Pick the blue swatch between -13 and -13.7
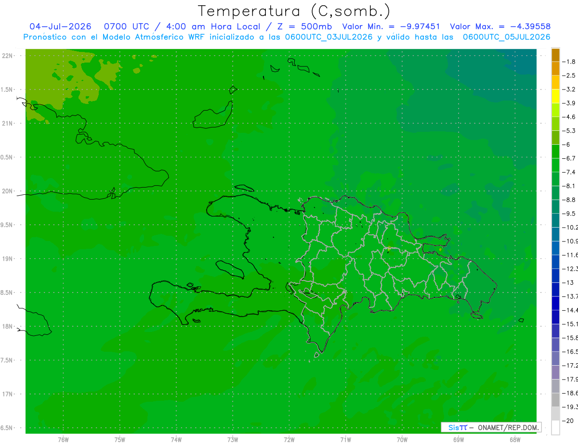 click(x=555, y=290)
